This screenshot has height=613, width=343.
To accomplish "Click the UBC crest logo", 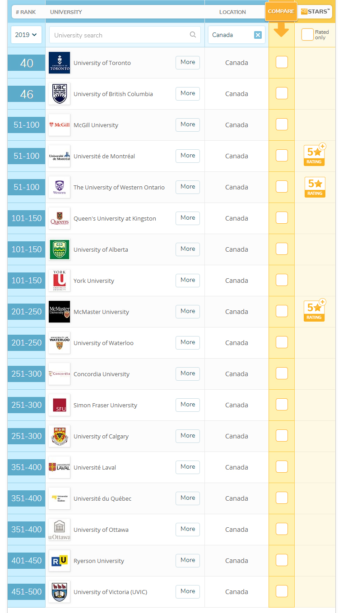I will click(59, 94).
